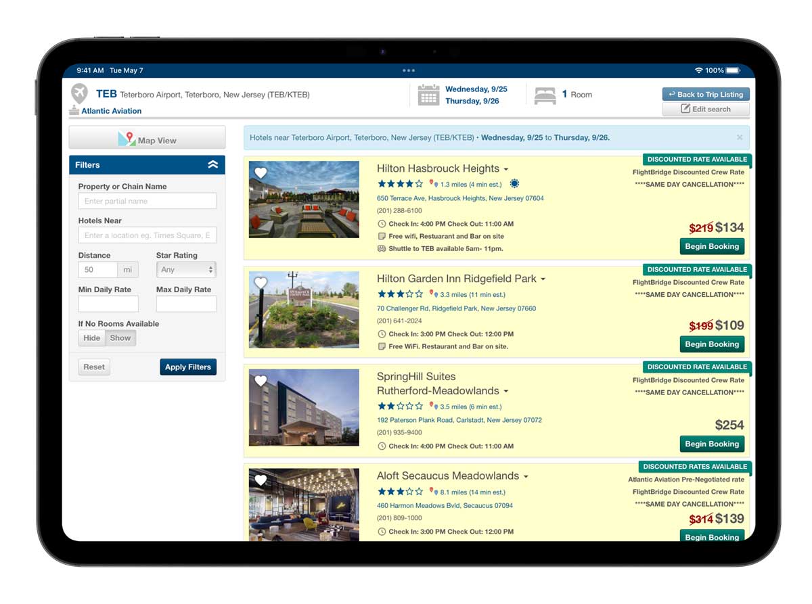Select Hide for no rooms available
Image resolution: width=812 pixels, height=604 pixels.
click(92, 338)
